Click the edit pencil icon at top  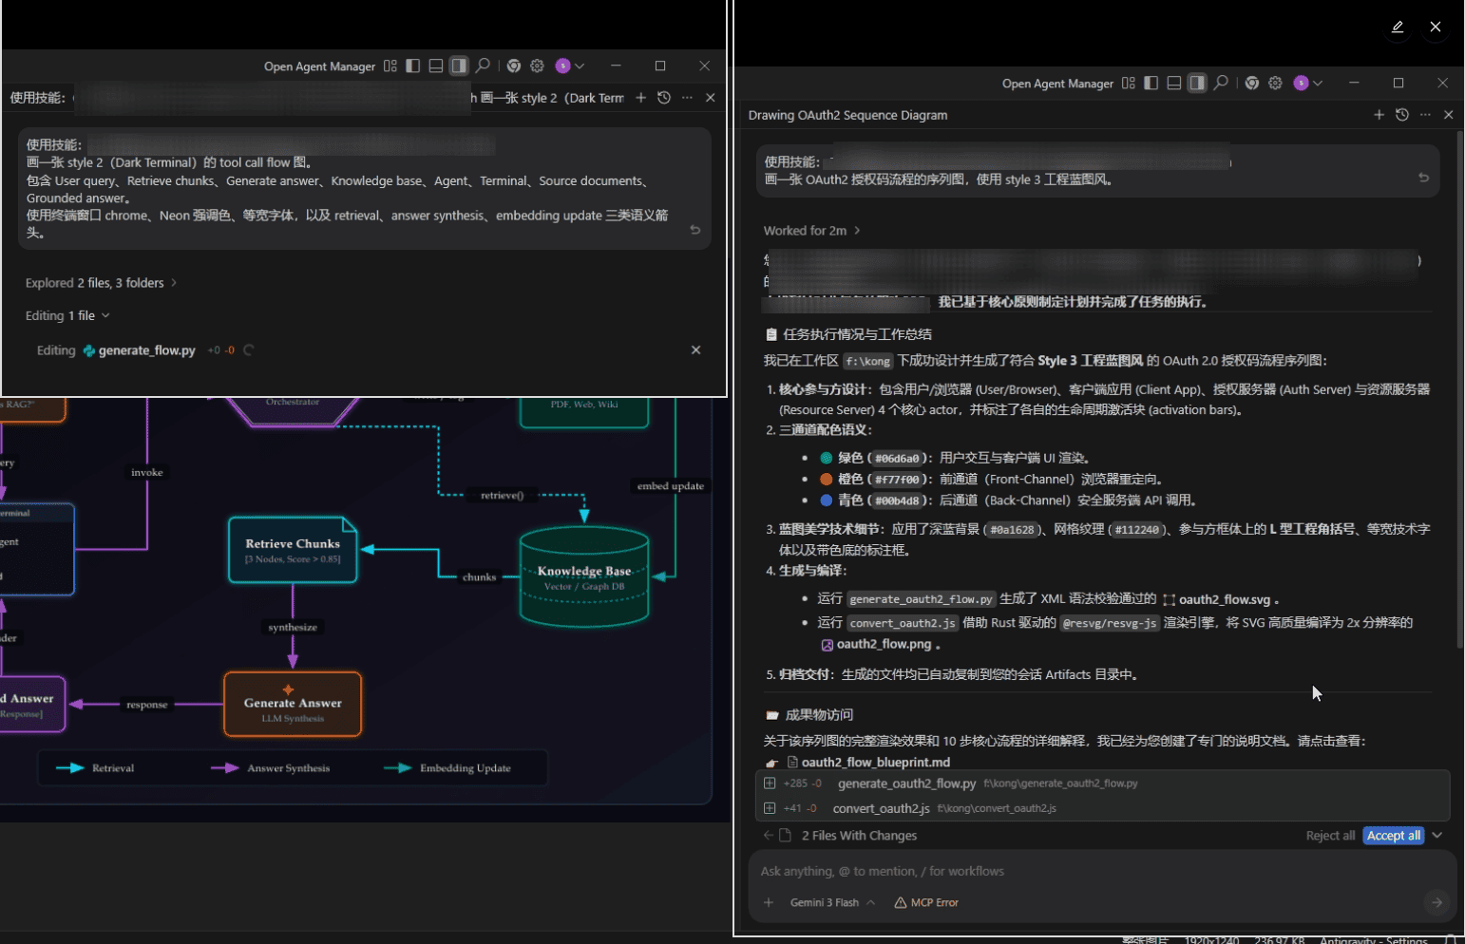pyautogui.click(x=1398, y=27)
